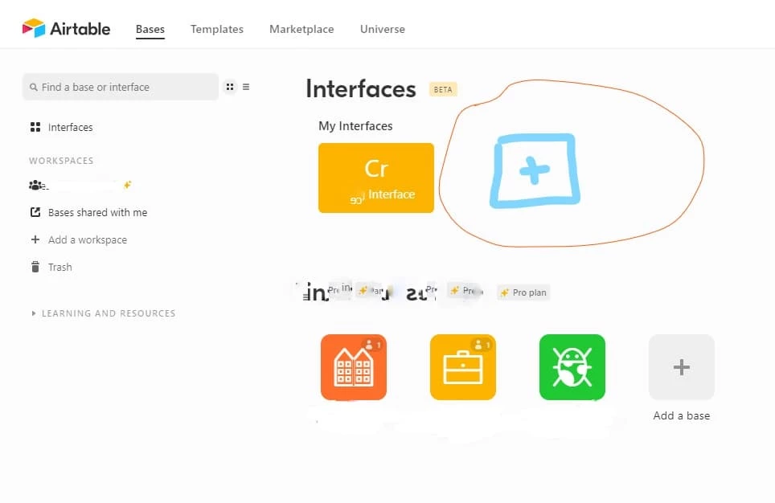Focus the Find a base or interface field
The width and height of the screenshot is (775, 503).
point(121,87)
